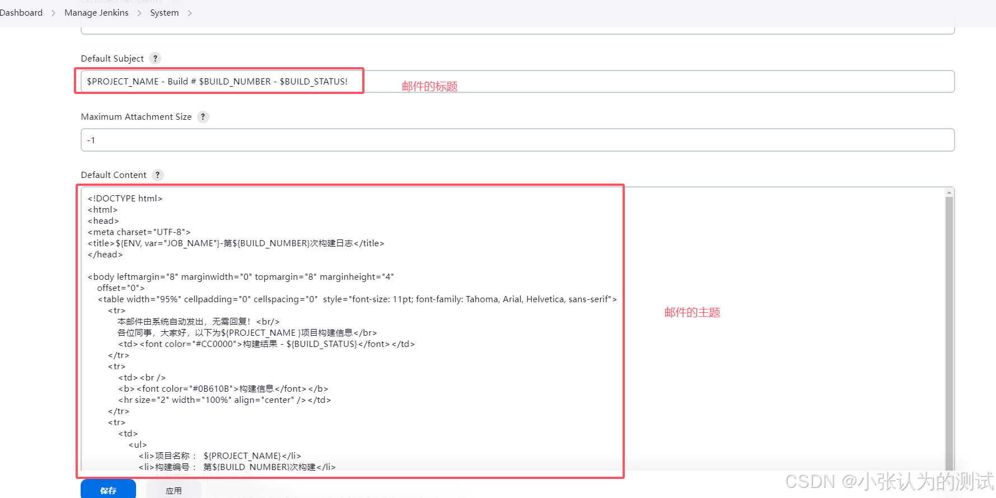Image resolution: width=996 pixels, height=498 pixels.
Task: Expand chevron after Manage Jenkins breadcrumb
Action: coord(139,13)
